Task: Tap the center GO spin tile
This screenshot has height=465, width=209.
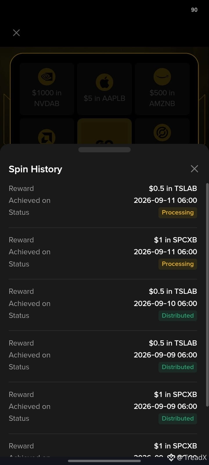Action: click(105, 131)
